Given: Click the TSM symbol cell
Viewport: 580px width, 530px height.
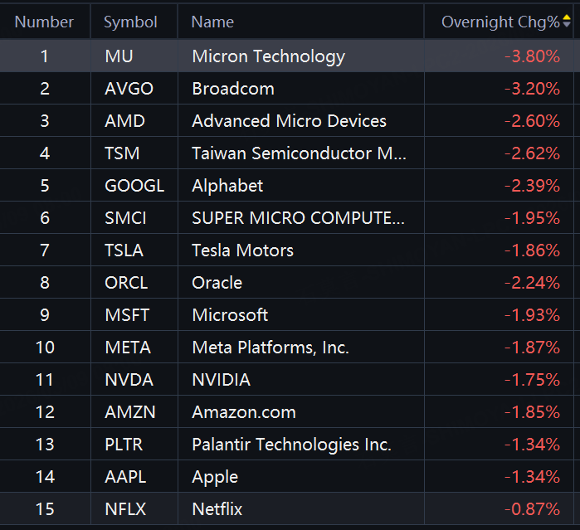Looking at the screenshot, I should click(x=122, y=153).
